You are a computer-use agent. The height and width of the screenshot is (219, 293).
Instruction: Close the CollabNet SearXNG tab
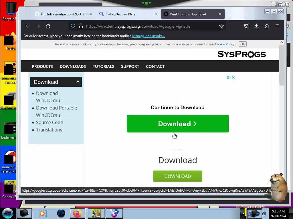click(x=155, y=14)
